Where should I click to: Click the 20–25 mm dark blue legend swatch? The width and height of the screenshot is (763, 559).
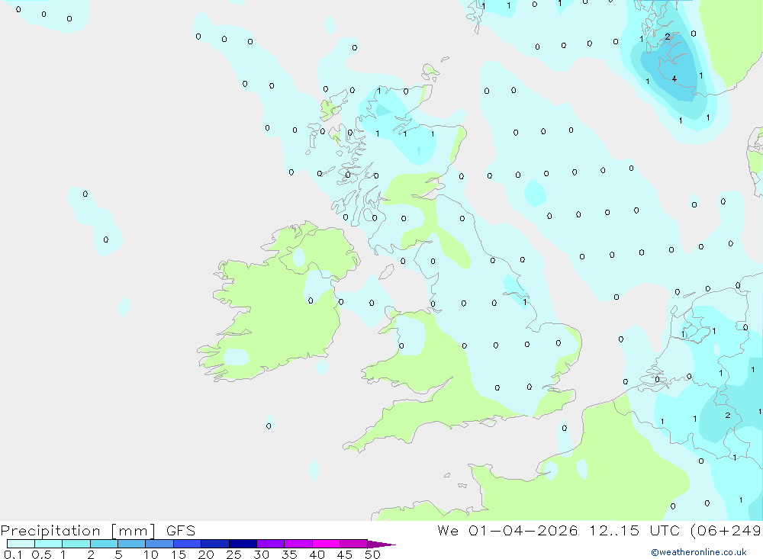point(215,544)
